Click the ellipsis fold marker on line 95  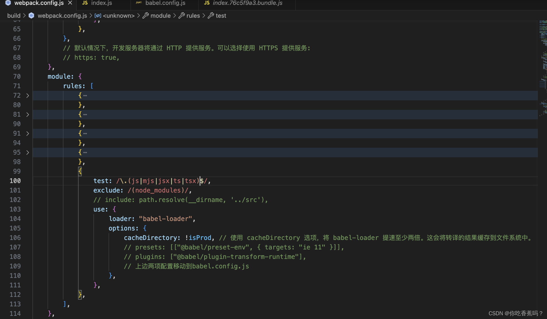pos(85,152)
